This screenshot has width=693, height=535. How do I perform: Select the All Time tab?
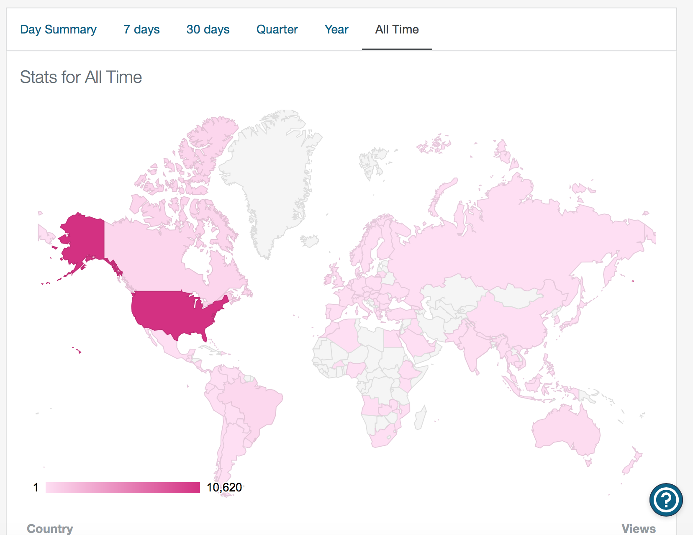pyautogui.click(x=397, y=29)
